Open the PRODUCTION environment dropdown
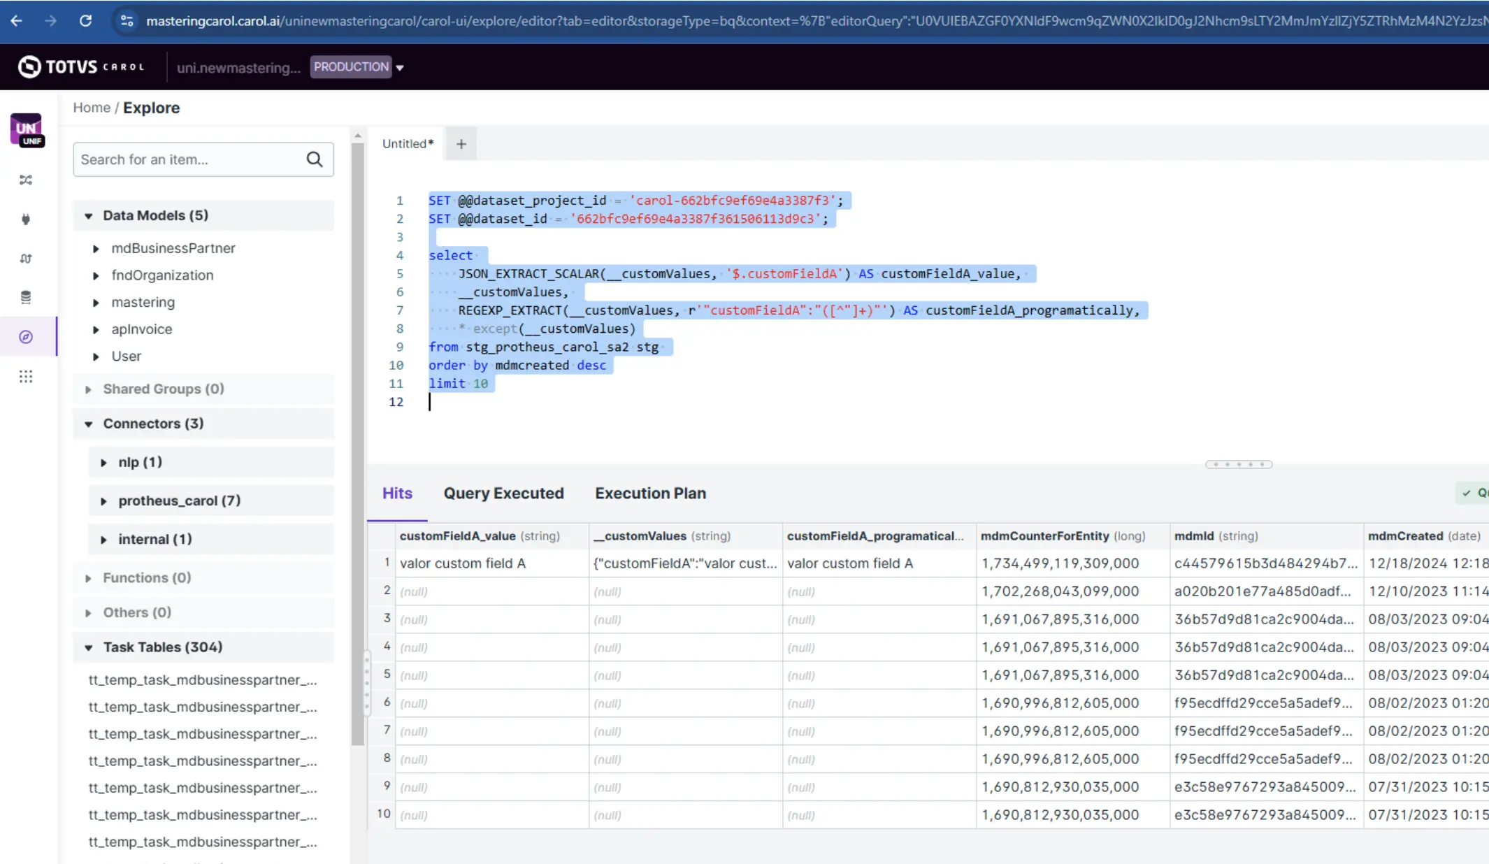This screenshot has width=1489, height=864. [x=357, y=67]
